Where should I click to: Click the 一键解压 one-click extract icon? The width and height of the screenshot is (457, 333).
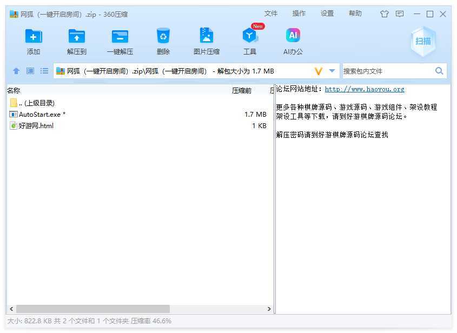pos(120,36)
